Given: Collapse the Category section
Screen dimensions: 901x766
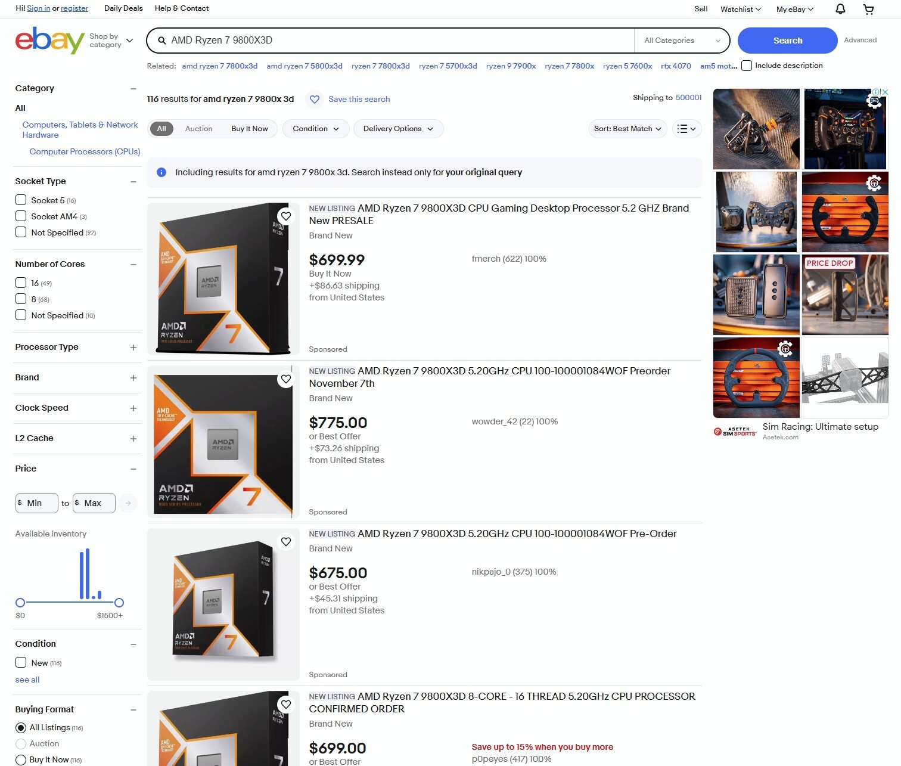Looking at the screenshot, I should click(133, 89).
